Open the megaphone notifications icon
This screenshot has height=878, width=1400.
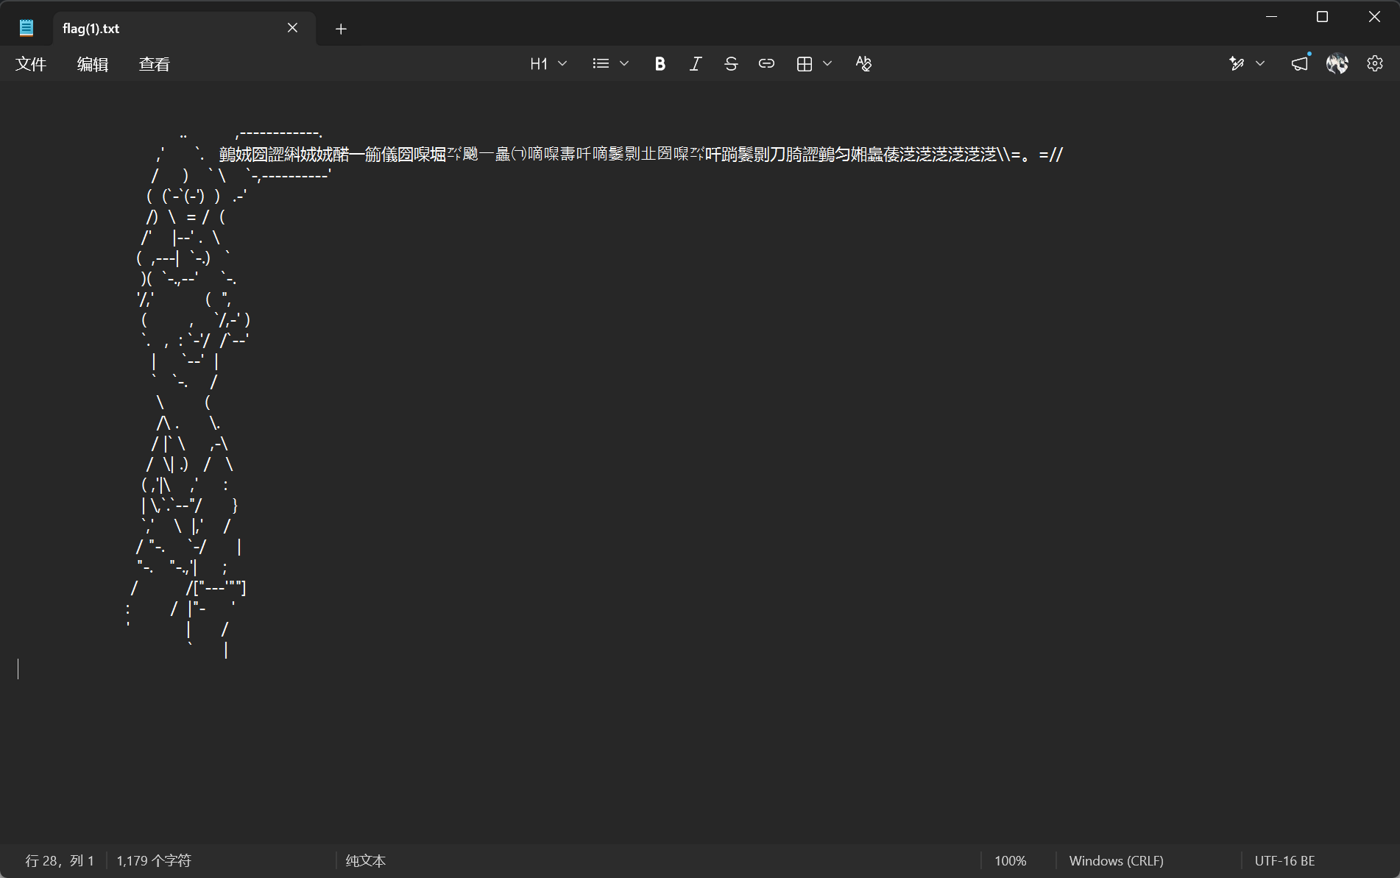click(1300, 64)
